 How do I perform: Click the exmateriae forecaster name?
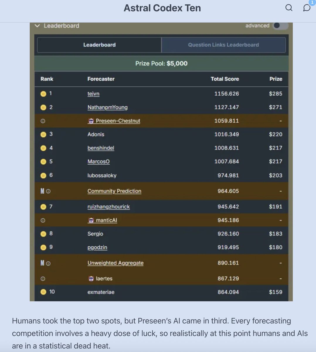101,292
